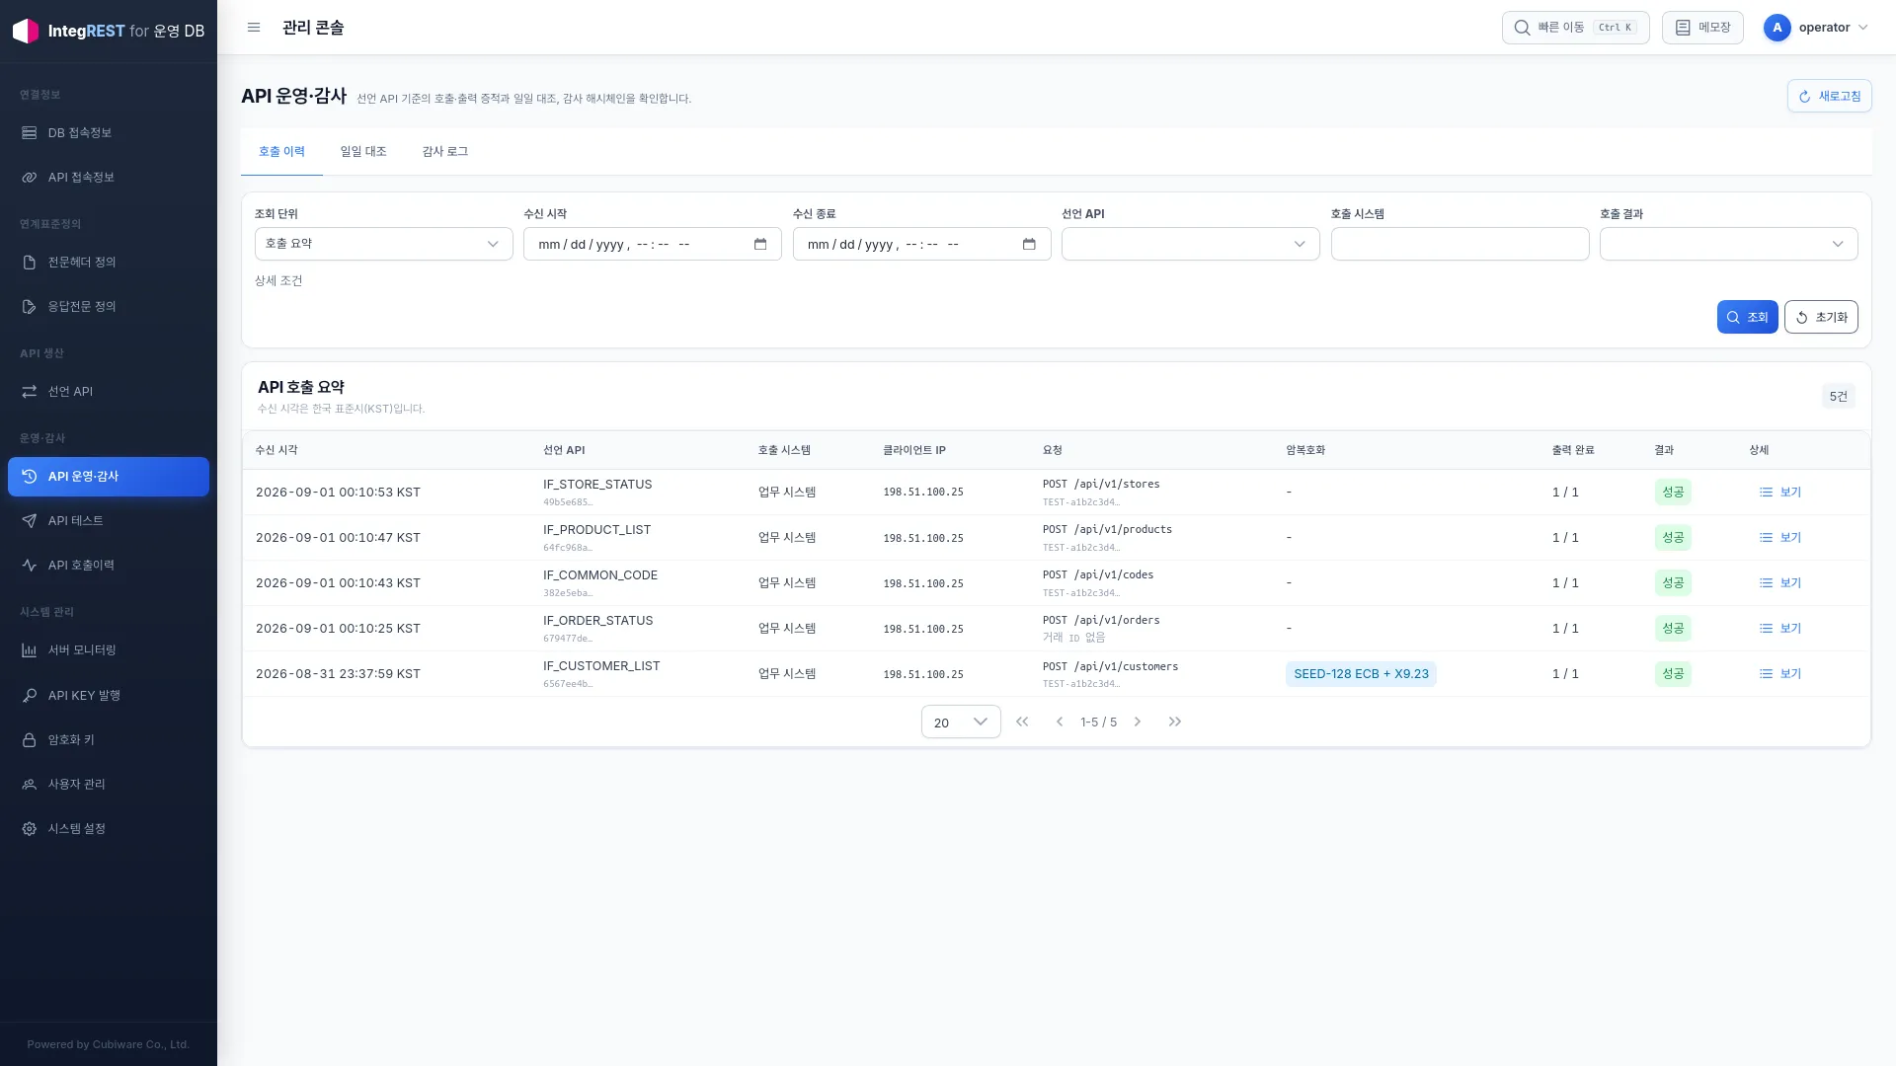
Task: View details of IF_STORE_STATUS row
Action: point(1780,492)
